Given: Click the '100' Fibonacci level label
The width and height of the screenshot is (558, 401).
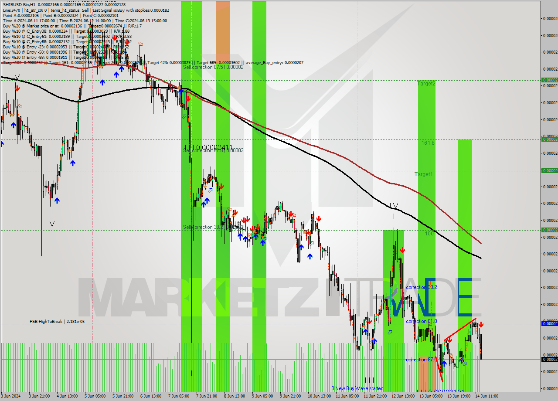Looking at the screenshot, I should point(430,234).
